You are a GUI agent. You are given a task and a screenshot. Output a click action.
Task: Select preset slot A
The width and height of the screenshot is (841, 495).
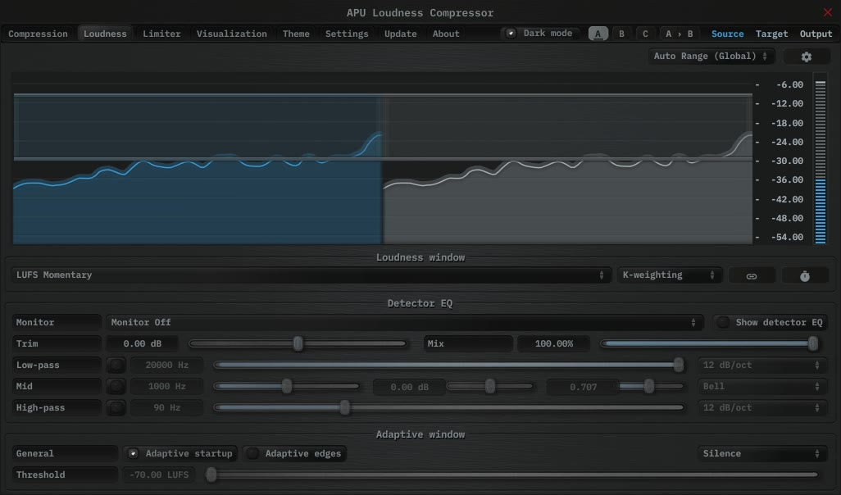point(598,34)
